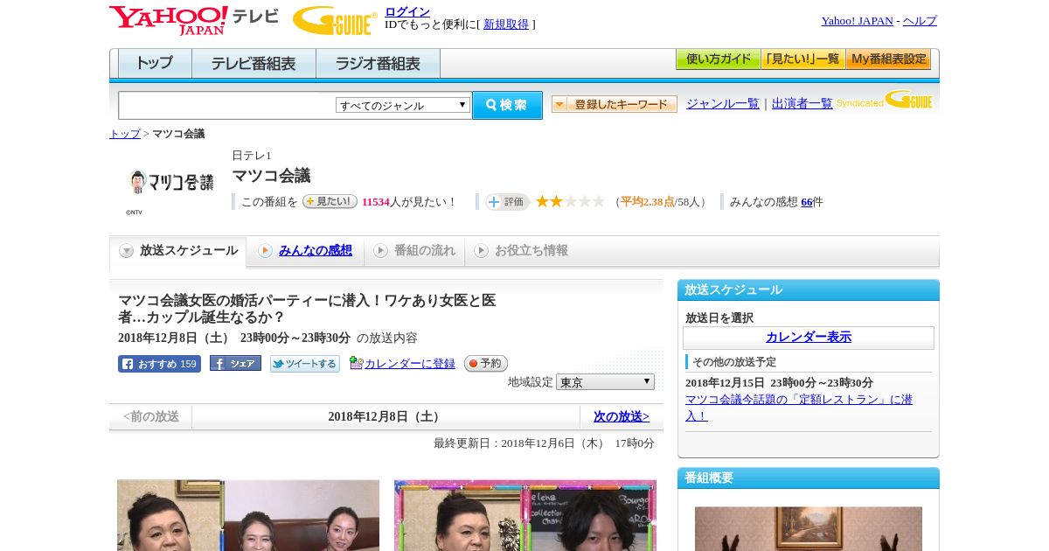Click the 評価 rating plus button
The height and width of the screenshot is (551, 1049).
point(508,202)
